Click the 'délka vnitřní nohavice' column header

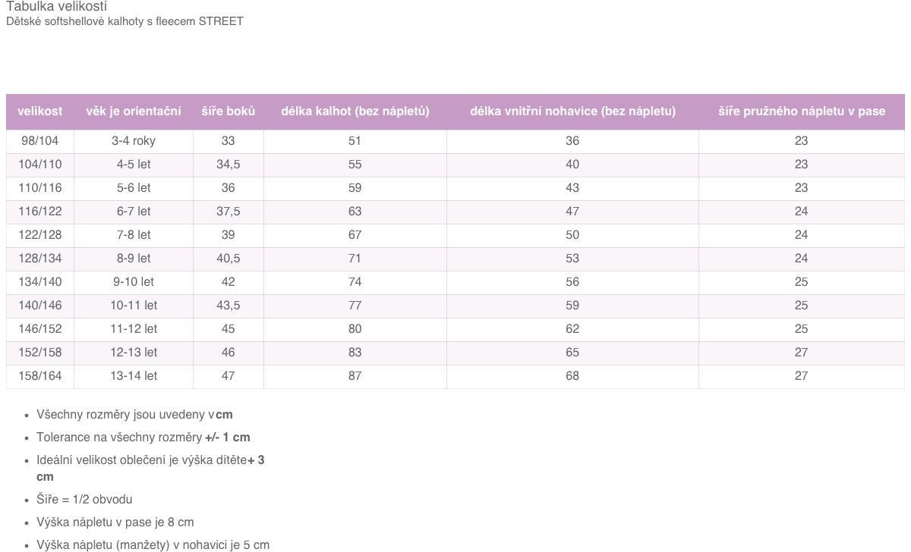pyautogui.click(x=572, y=111)
